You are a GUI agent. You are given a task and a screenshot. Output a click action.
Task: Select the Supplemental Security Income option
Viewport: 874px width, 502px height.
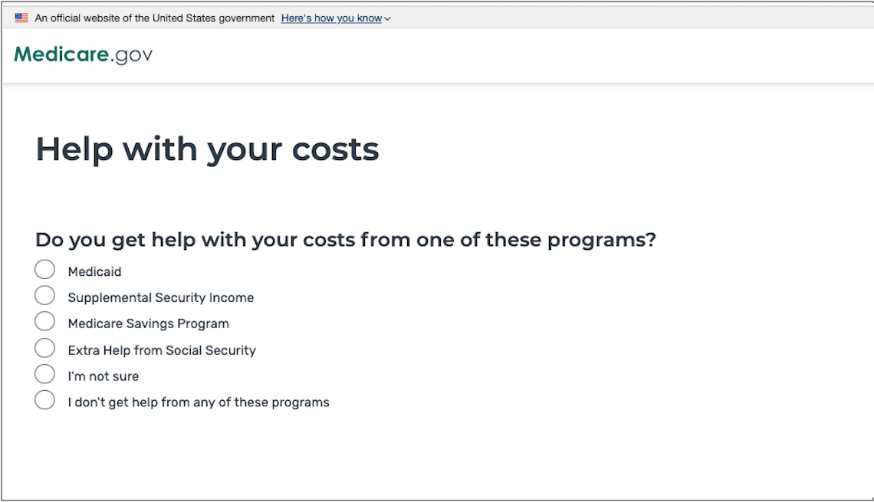point(44,295)
